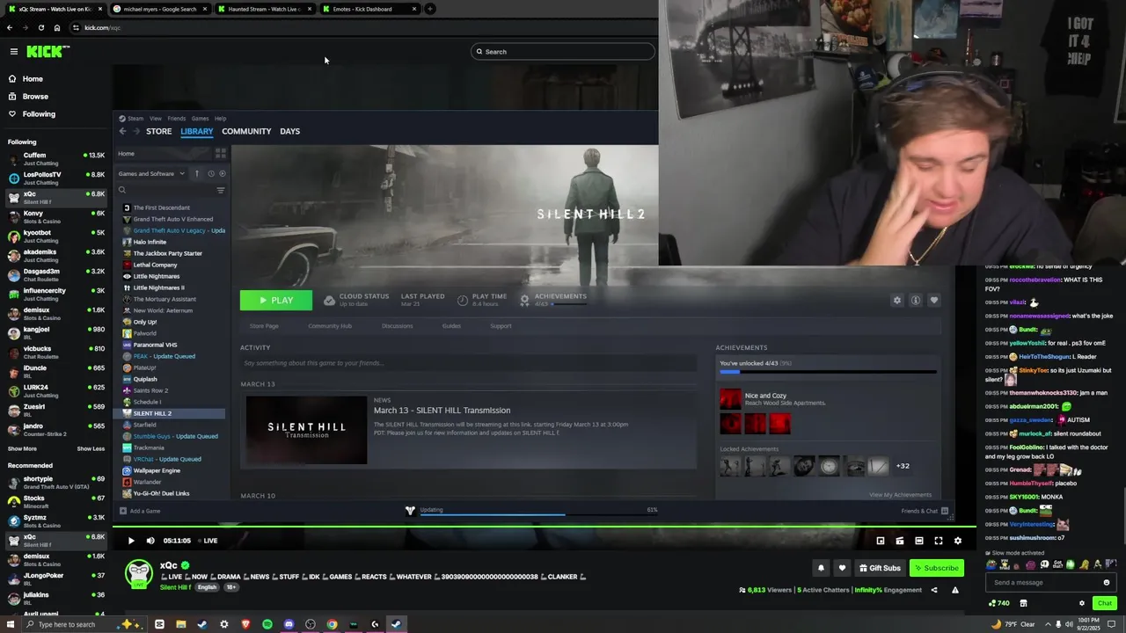Open chat settings gear icon
This screenshot has width=1126, height=633.
pyautogui.click(x=1082, y=603)
